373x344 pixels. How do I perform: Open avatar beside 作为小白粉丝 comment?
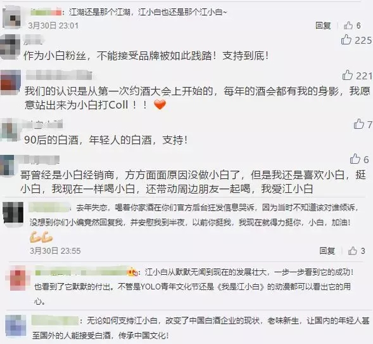pyautogui.click(x=10, y=46)
